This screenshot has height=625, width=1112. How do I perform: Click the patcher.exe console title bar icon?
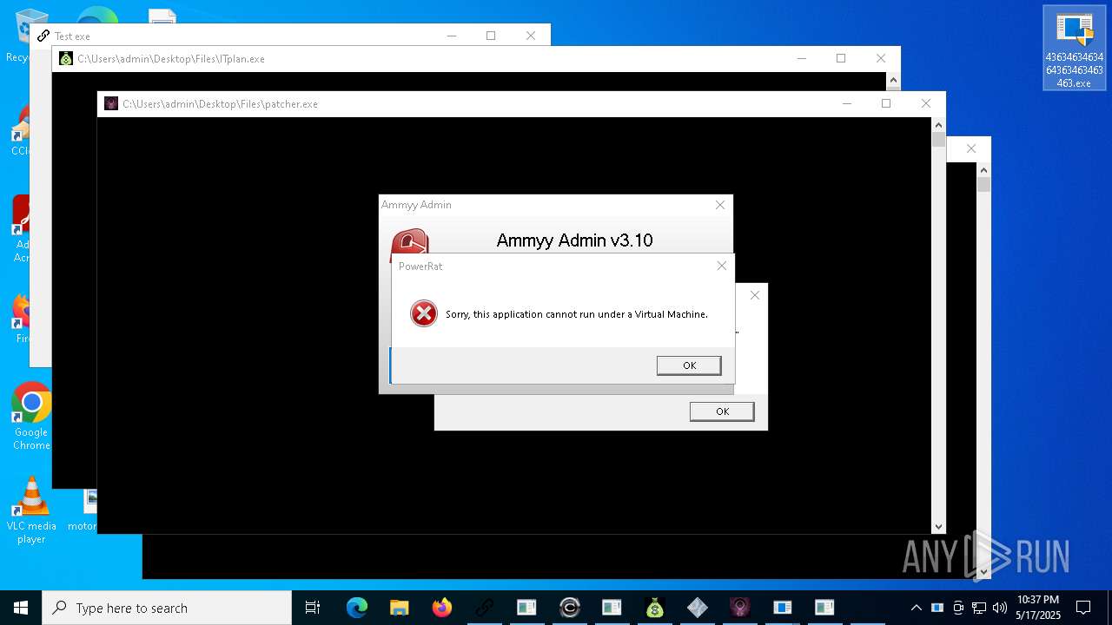tap(111, 103)
